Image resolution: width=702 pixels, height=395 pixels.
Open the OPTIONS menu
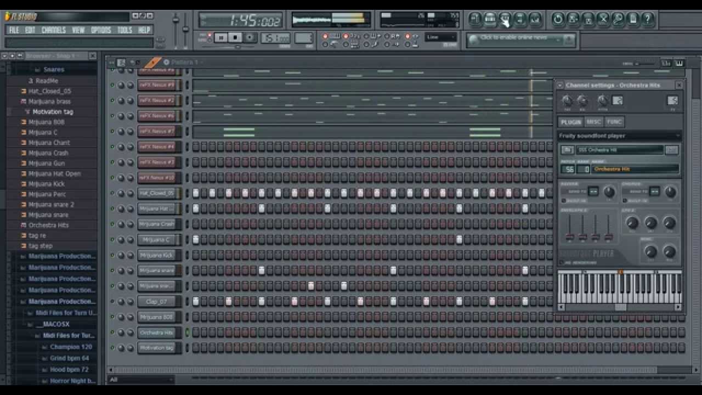tap(101, 30)
